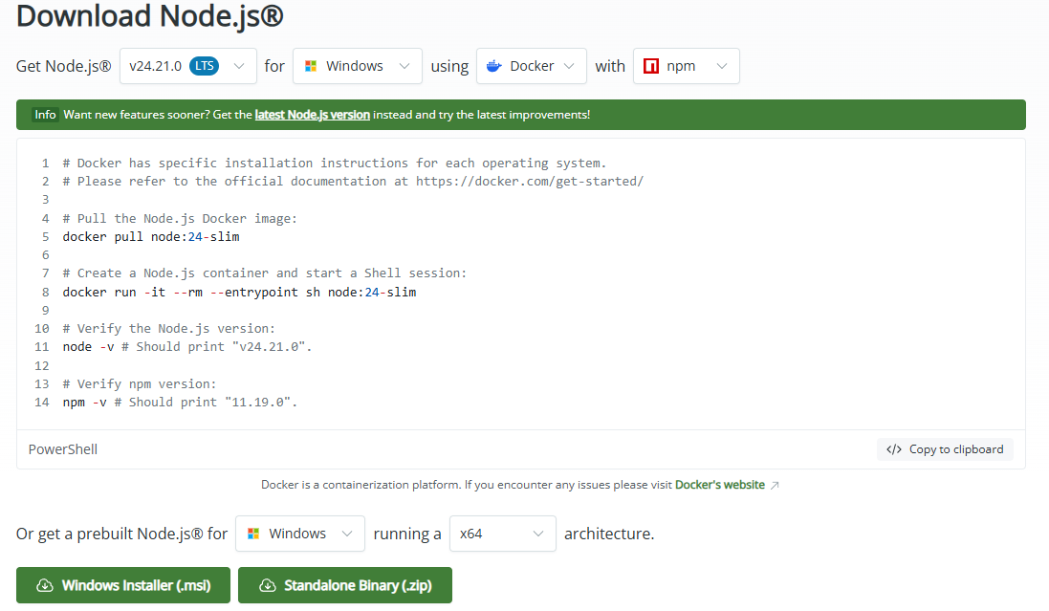The height and width of the screenshot is (611, 1049).
Task: Open the Docker install method dropdown
Action: point(531,66)
